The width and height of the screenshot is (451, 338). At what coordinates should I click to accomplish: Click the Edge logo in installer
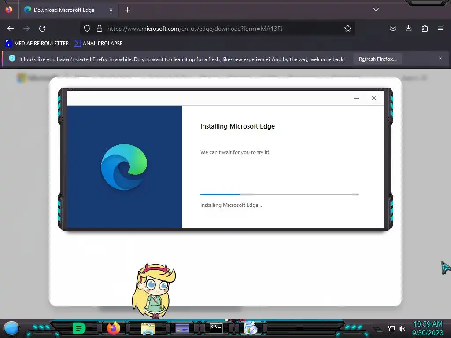coord(124,167)
